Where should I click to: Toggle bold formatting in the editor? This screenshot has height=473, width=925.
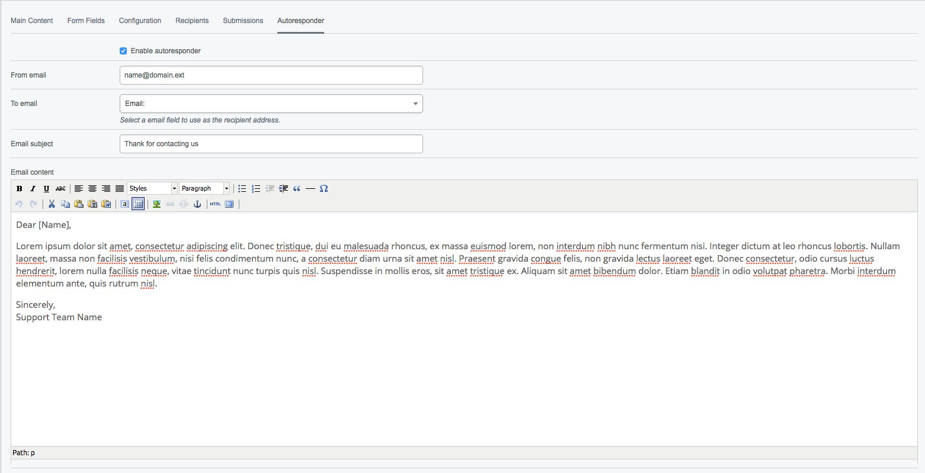[20, 189]
